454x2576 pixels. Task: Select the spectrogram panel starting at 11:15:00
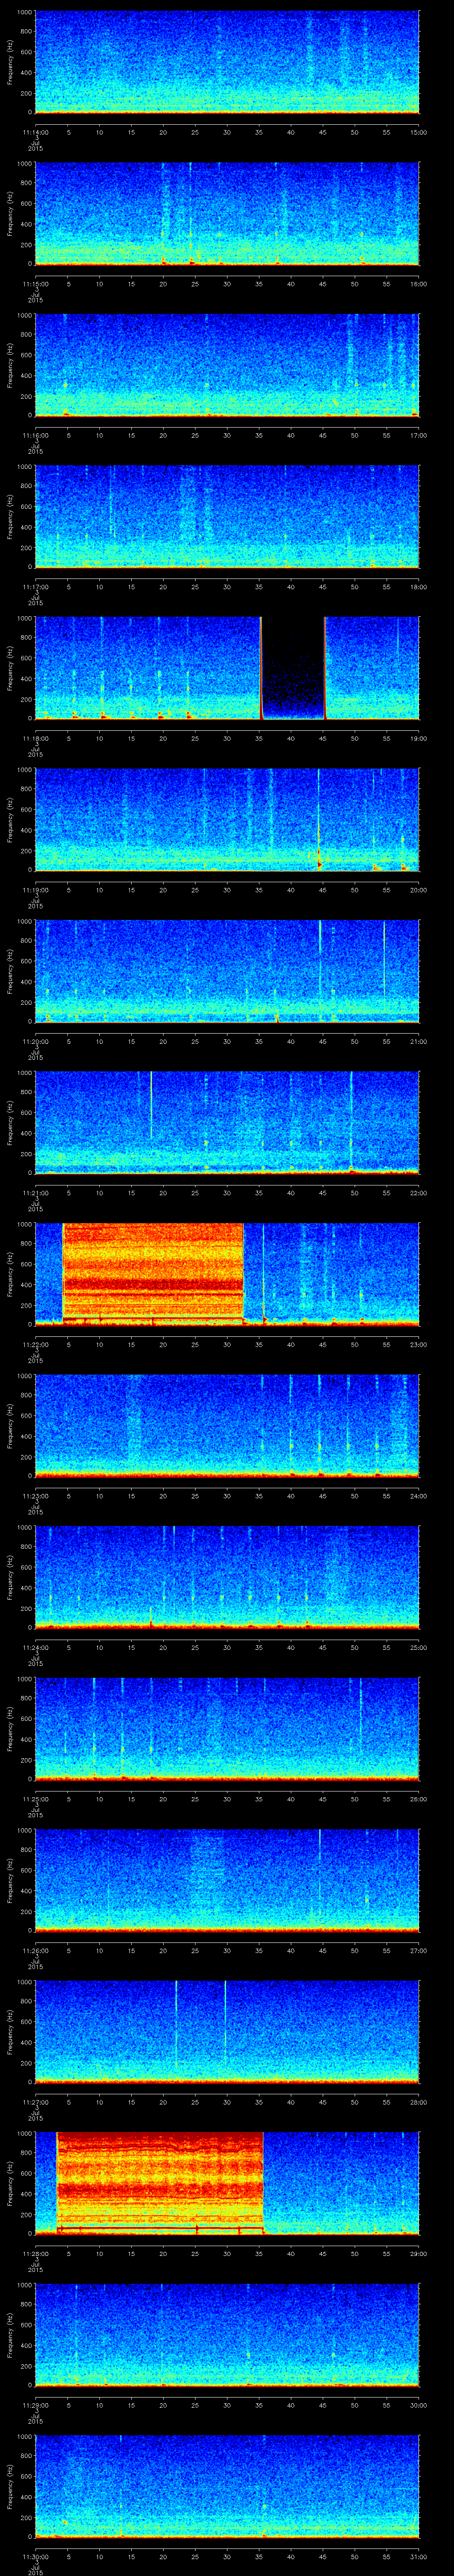tap(227, 214)
